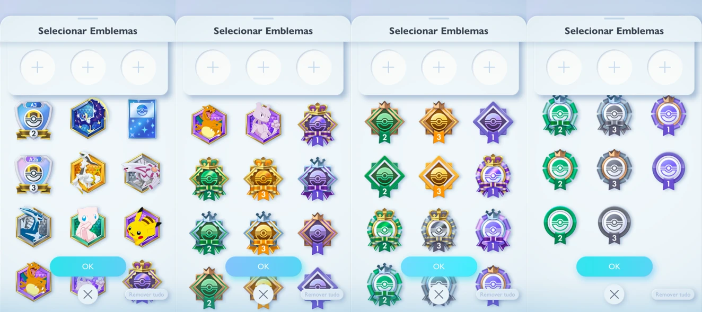
Task: Choose orange rank 3 emblem with bronze crown, third panel
Action: click(438, 123)
